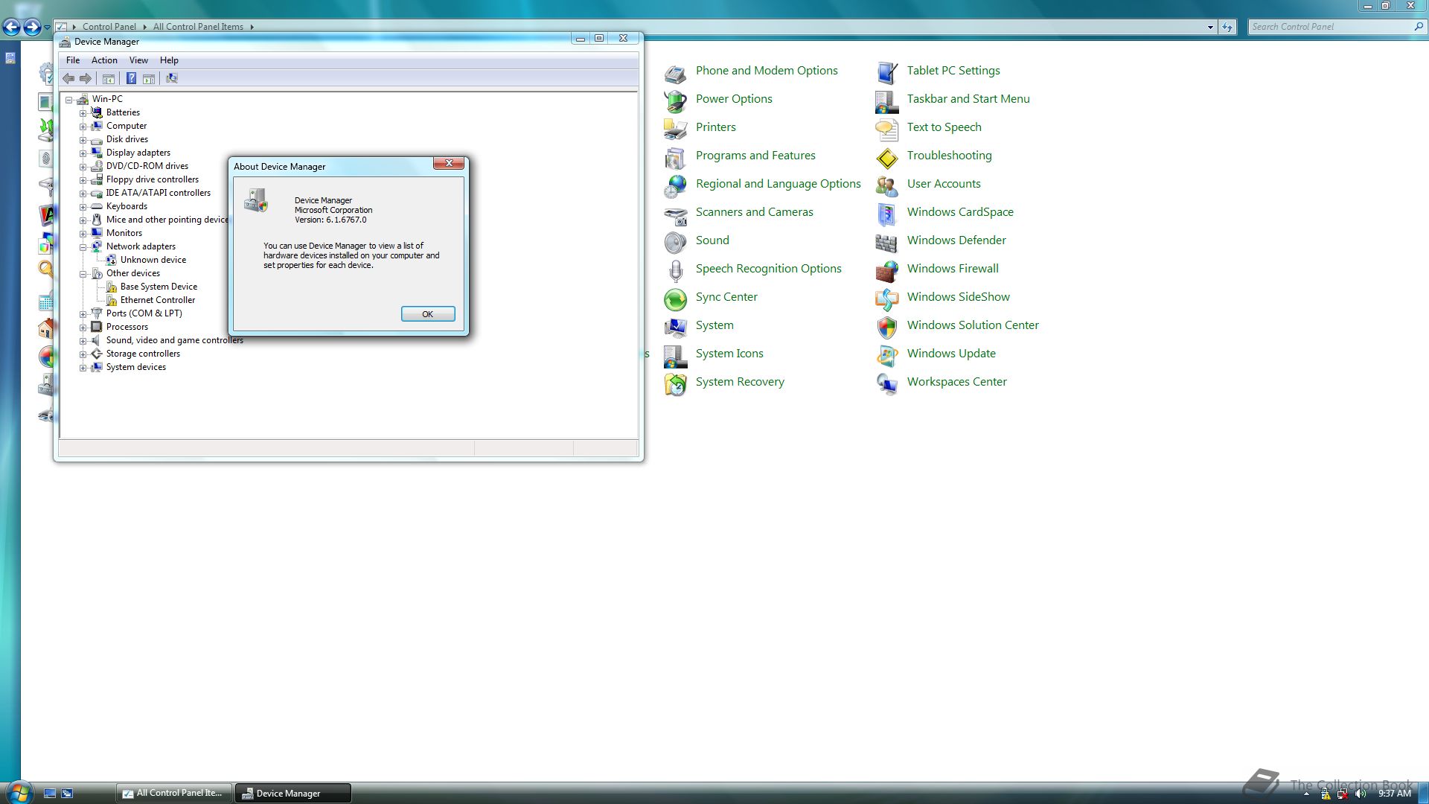Viewport: 1429px width, 804px height.
Task: Open the address bar history dropdown
Action: tap(1210, 27)
